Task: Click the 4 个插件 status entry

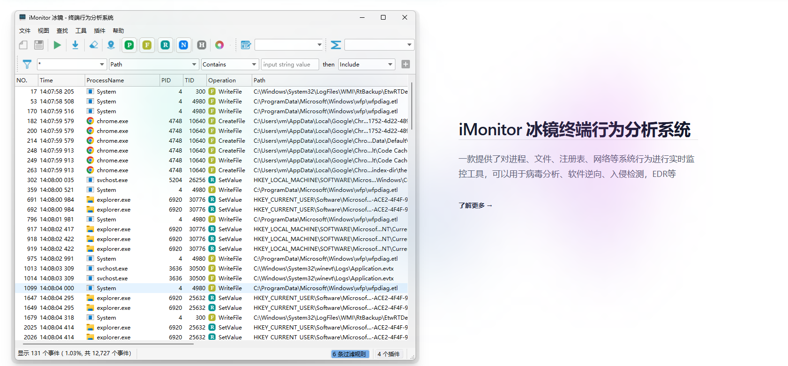Action: (x=389, y=354)
